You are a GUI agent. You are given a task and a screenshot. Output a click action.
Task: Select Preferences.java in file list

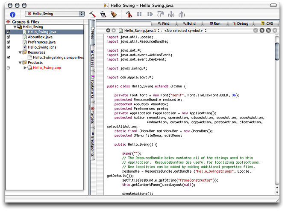41,42
